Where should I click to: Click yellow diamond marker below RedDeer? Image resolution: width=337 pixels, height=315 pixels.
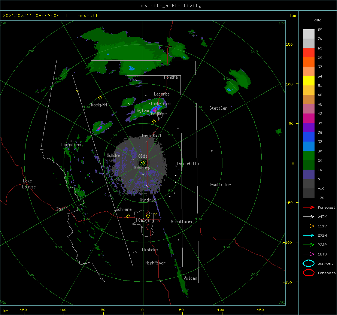pyautogui.click(x=154, y=122)
